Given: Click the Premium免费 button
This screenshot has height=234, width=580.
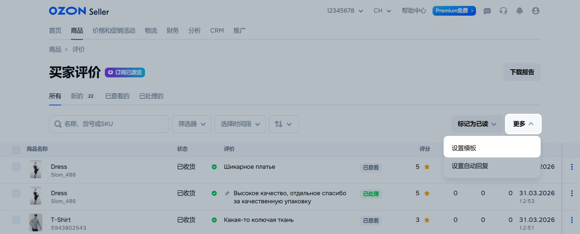Looking at the screenshot, I should [454, 11].
